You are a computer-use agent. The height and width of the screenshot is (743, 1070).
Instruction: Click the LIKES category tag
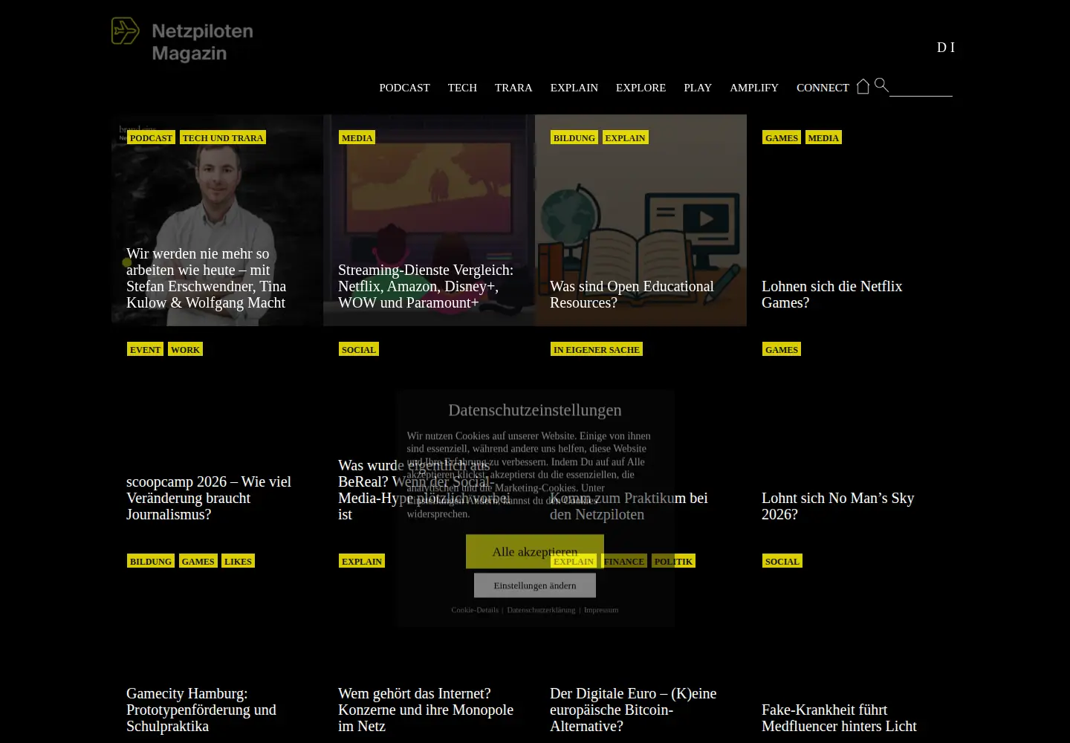click(x=238, y=561)
